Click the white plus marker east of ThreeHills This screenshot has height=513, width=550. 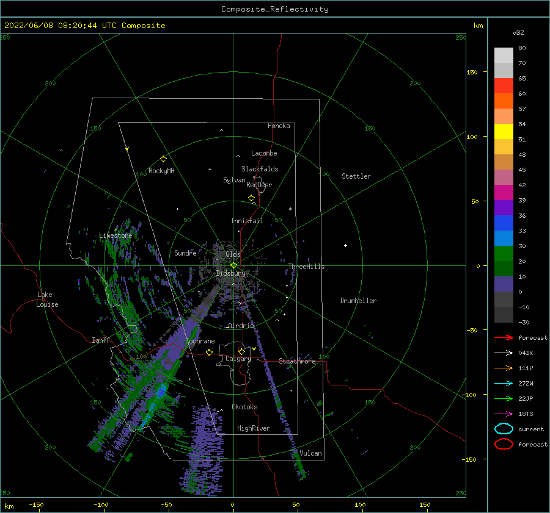click(x=345, y=245)
